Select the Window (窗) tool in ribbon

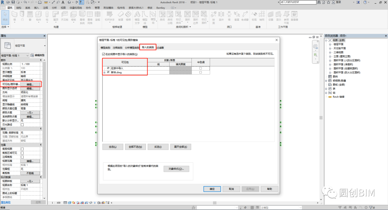coord(30,16)
